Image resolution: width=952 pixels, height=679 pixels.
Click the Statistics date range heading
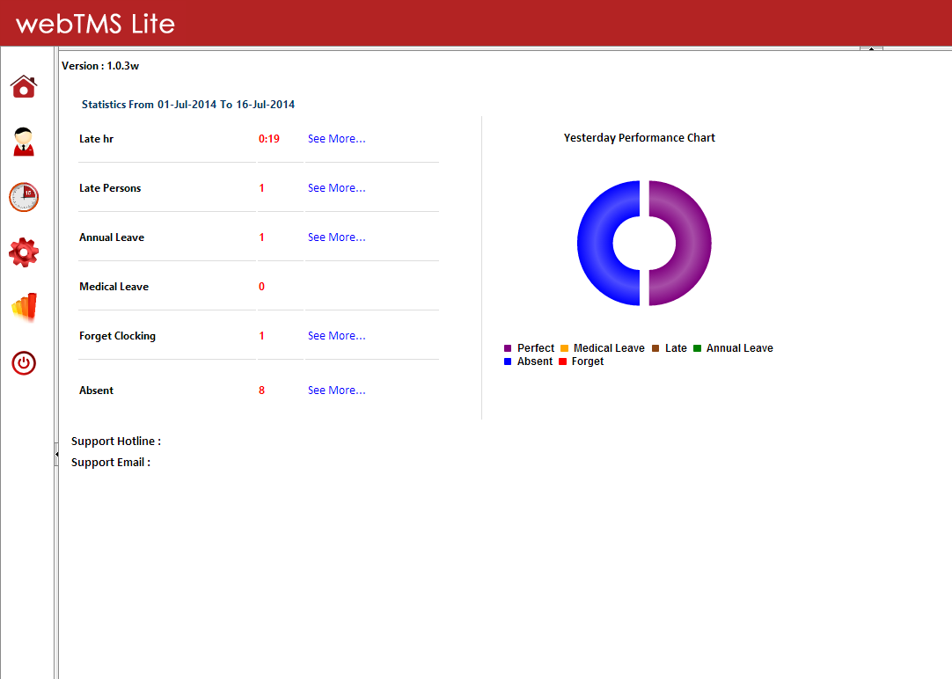tap(188, 105)
